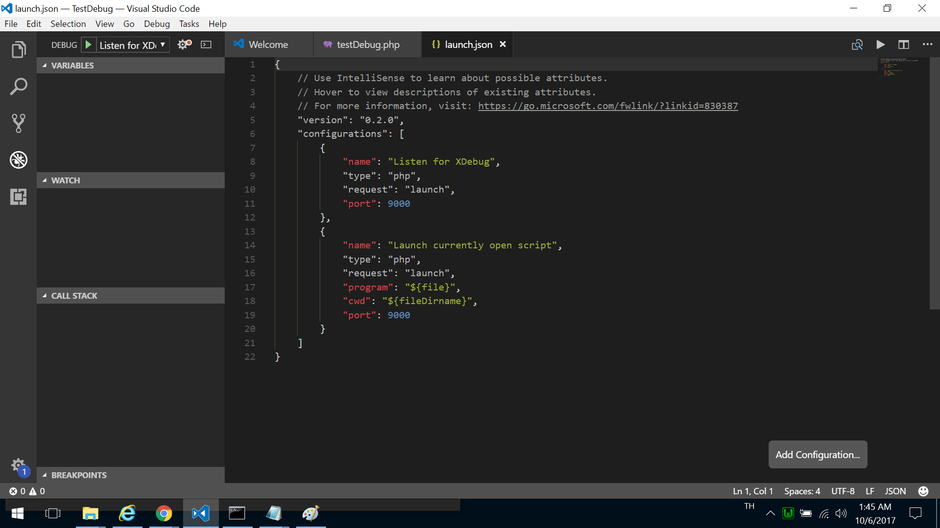Click the warnings count in status bar

37,491
